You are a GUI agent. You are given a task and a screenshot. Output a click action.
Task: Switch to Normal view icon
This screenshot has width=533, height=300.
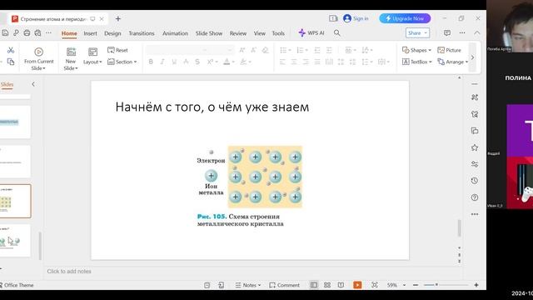pos(314,285)
